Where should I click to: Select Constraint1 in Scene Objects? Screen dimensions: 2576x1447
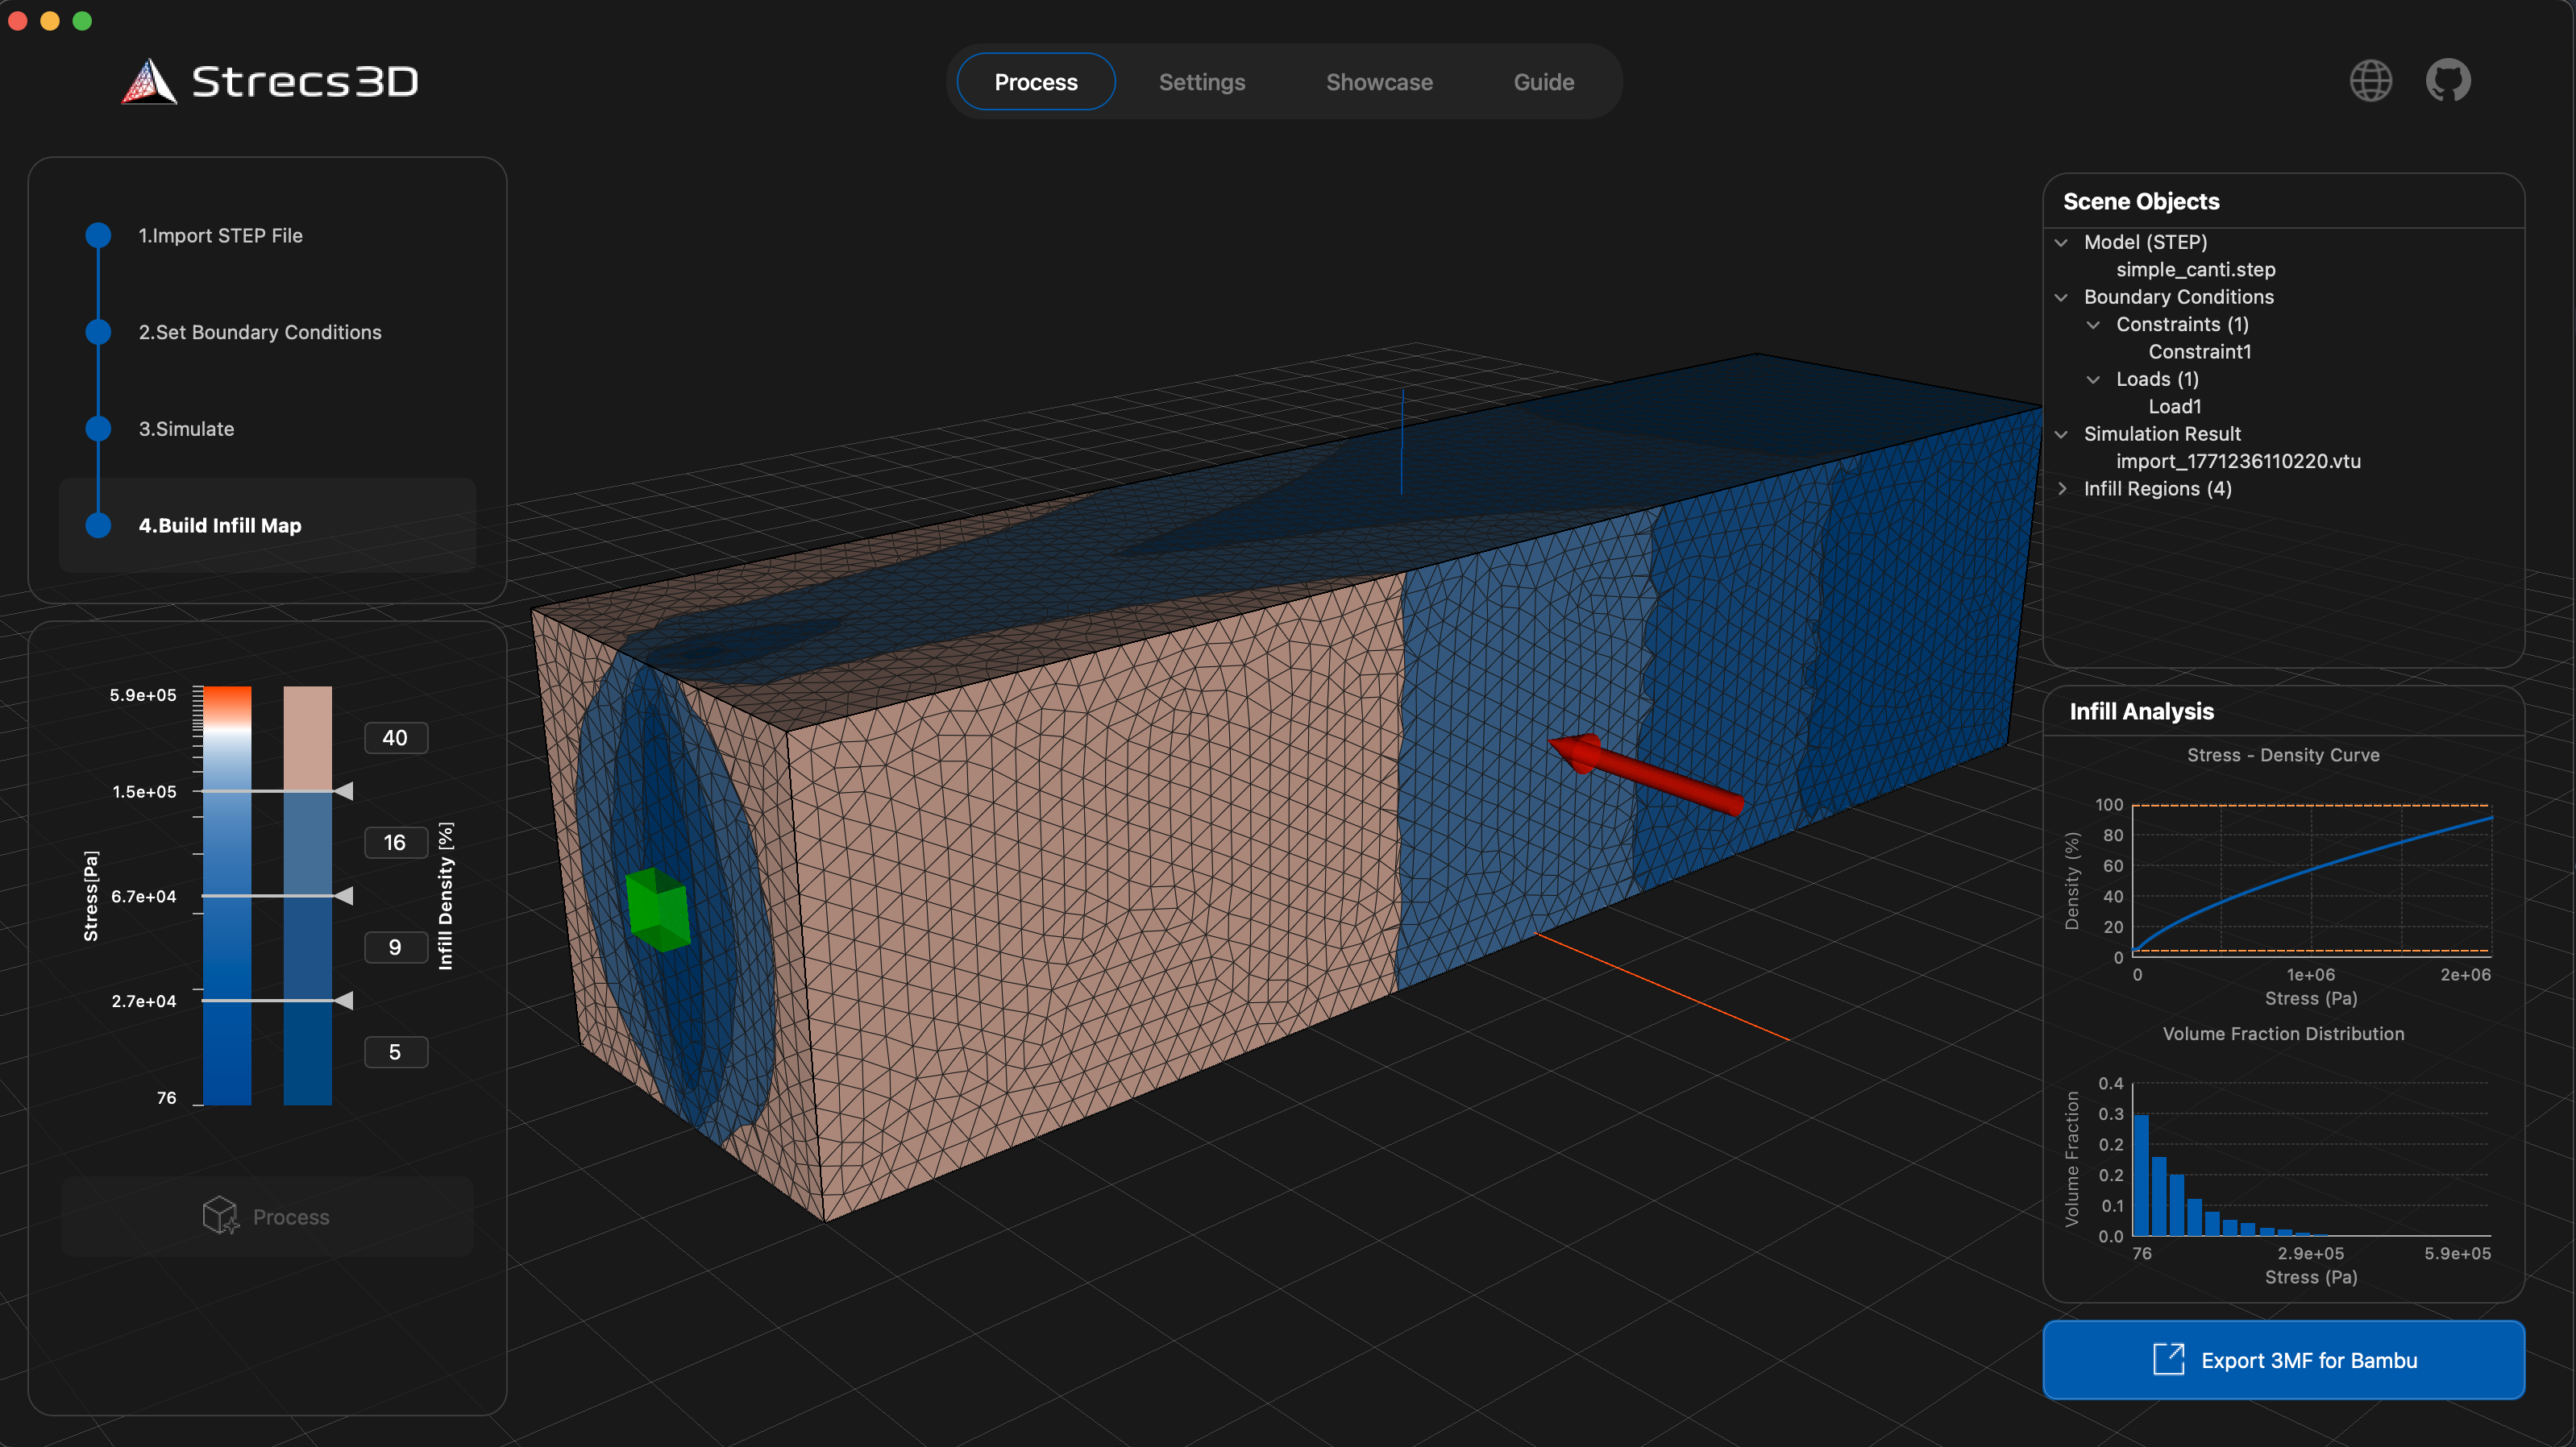click(2199, 352)
